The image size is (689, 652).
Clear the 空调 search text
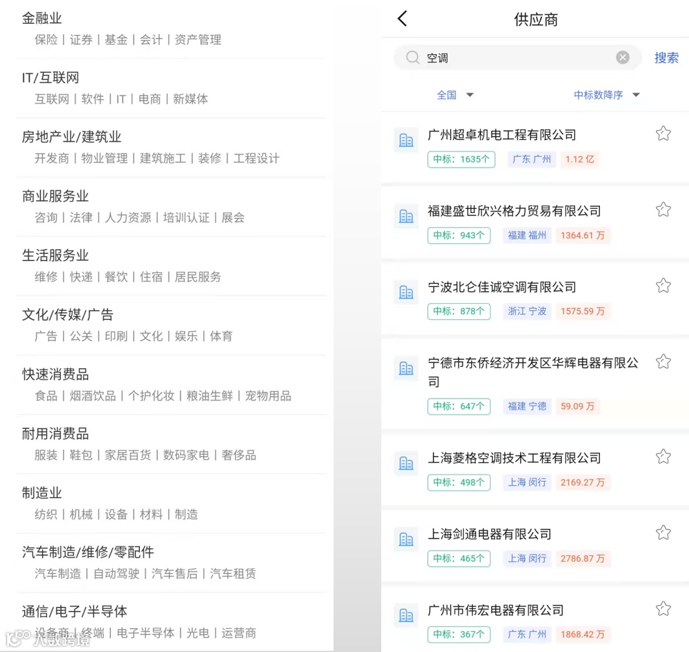click(622, 57)
